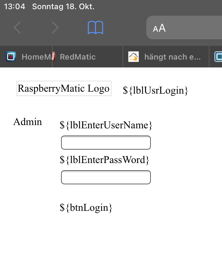Focus the password input field
The width and height of the screenshot is (222, 256).
click(x=106, y=177)
